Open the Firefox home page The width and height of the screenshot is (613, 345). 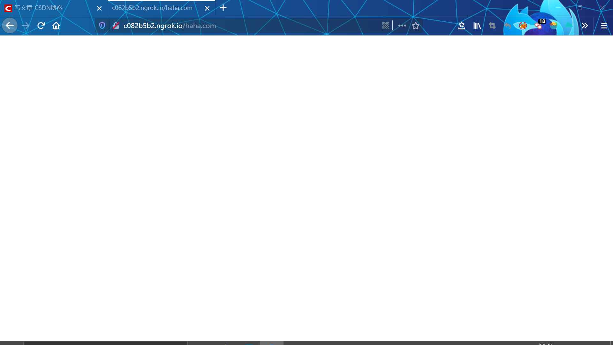click(56, 26)
